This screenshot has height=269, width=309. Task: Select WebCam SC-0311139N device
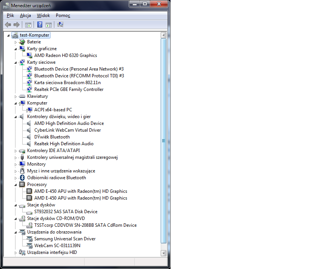click(57, 246)
